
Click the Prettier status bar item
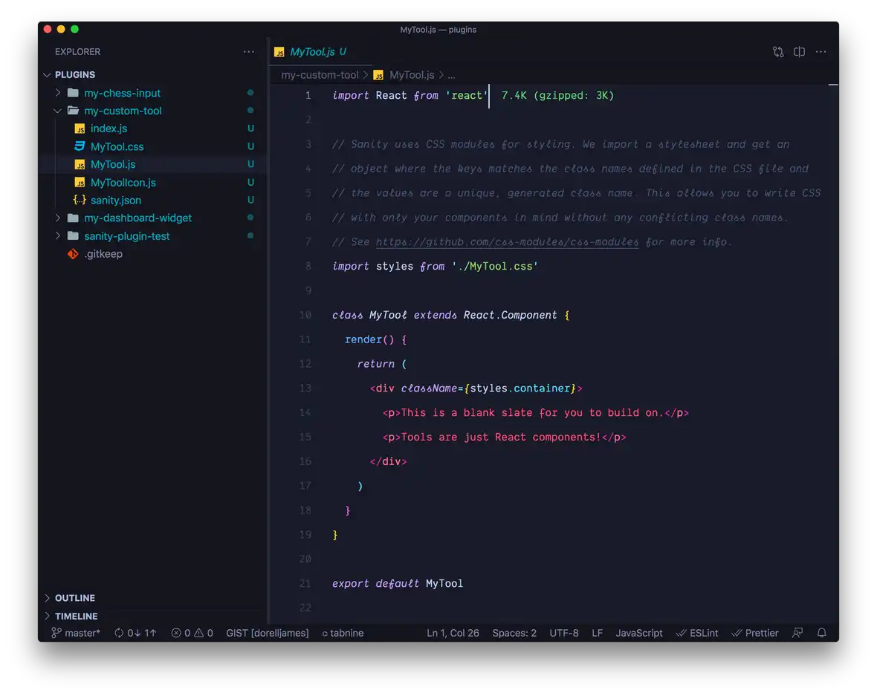[755, 633]
